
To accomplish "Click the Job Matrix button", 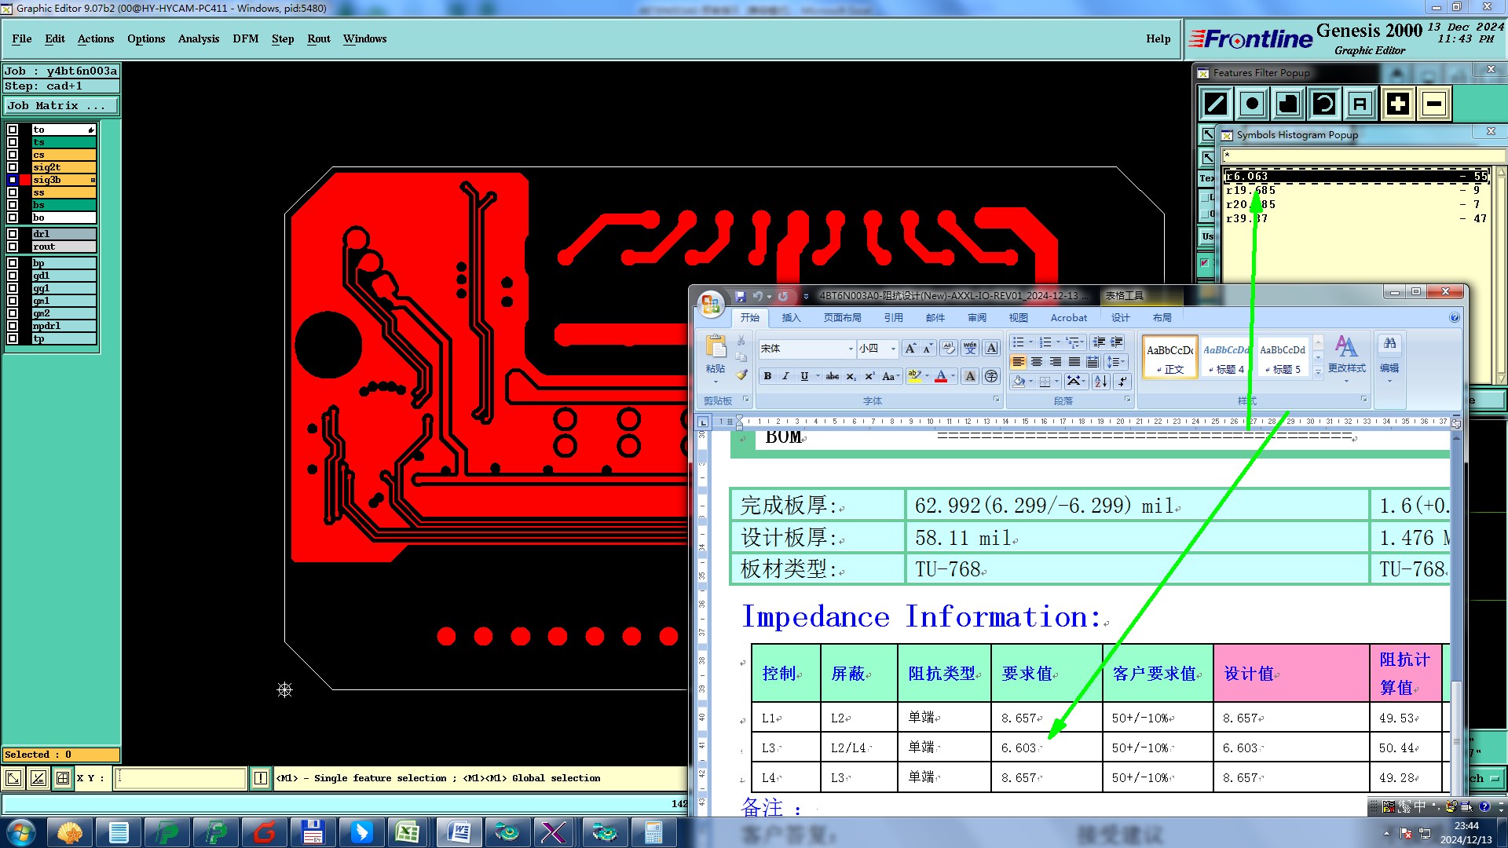I will click(x=61, y=105).
